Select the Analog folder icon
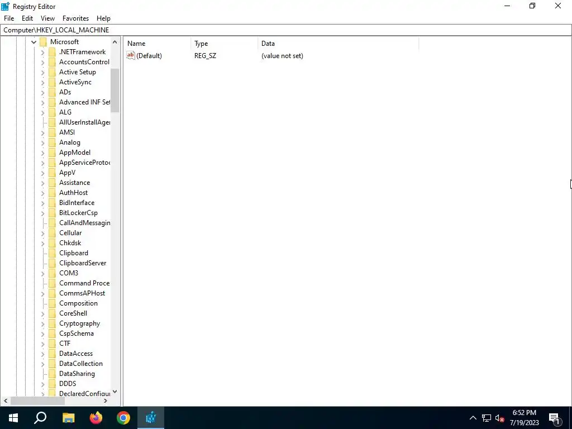 tap(52, 142)
